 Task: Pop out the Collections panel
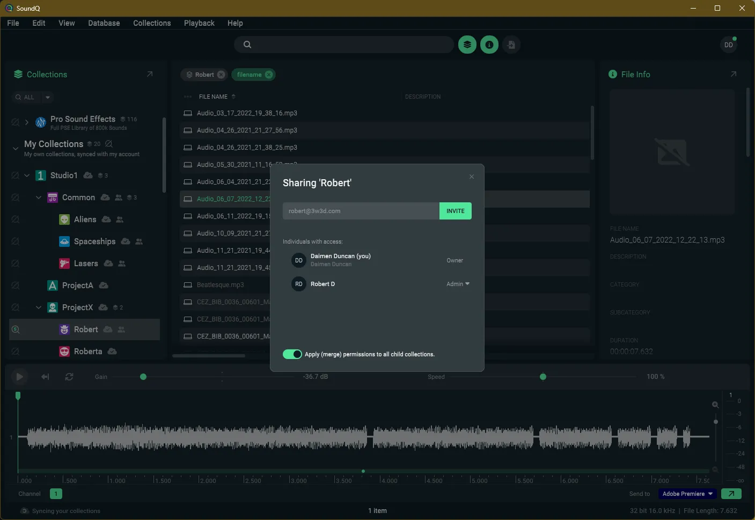pos(150,74)
